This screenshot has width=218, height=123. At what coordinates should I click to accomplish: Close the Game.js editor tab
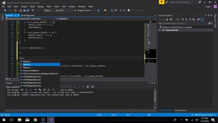click(18, 15)
